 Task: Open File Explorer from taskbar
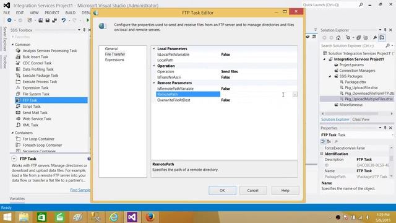(24, 217)
